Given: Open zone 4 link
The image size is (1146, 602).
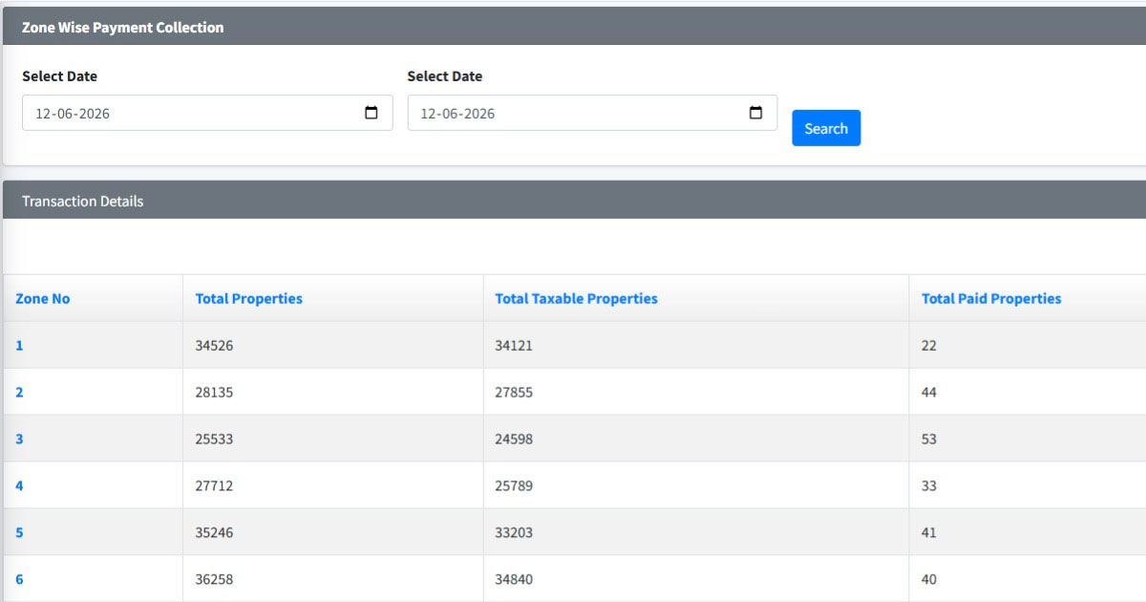Looking at the screenshot, I should (19, 485).
